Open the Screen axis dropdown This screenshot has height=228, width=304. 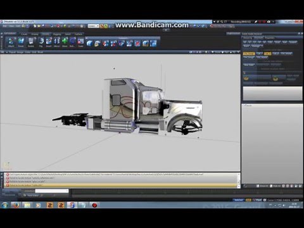(93, 26)
